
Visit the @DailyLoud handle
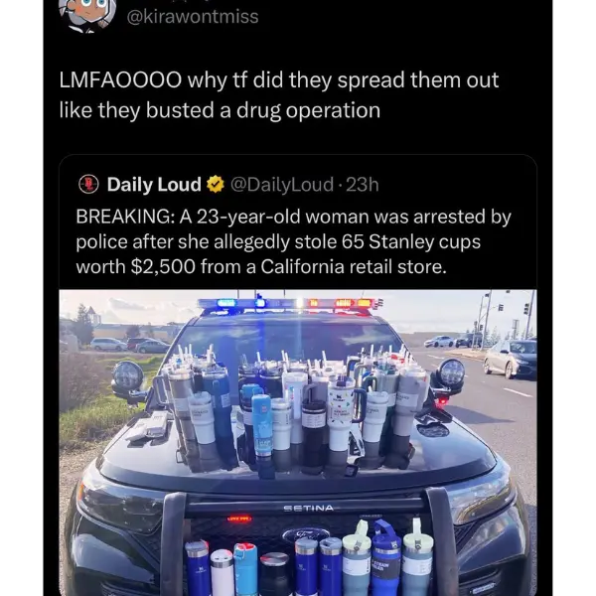coord(282,185)
